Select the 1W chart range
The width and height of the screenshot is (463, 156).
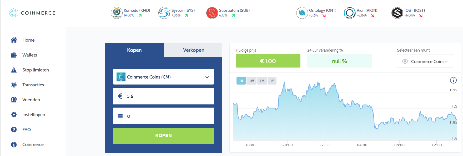[x=251, y=81]
